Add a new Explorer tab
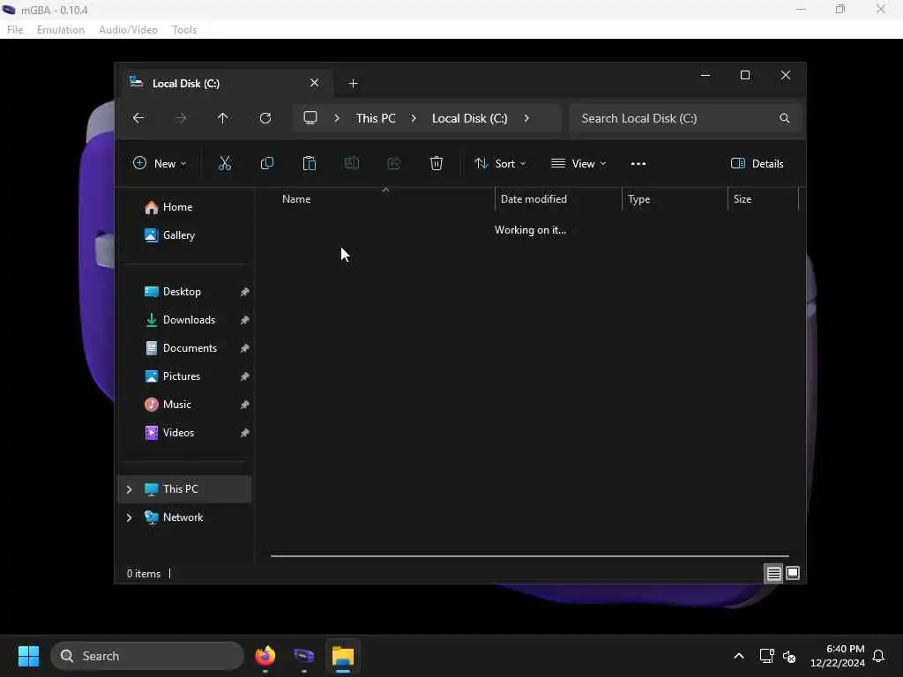903x677 pixels. coord(353,84)
